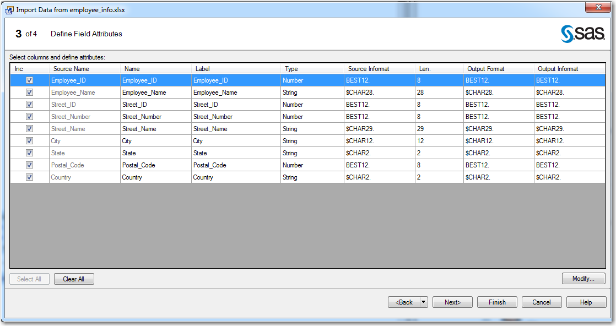Viewport: 616px width, 326px height.
Task: Uncheck the Street_Name include checkbox
Action: point(29,128)
